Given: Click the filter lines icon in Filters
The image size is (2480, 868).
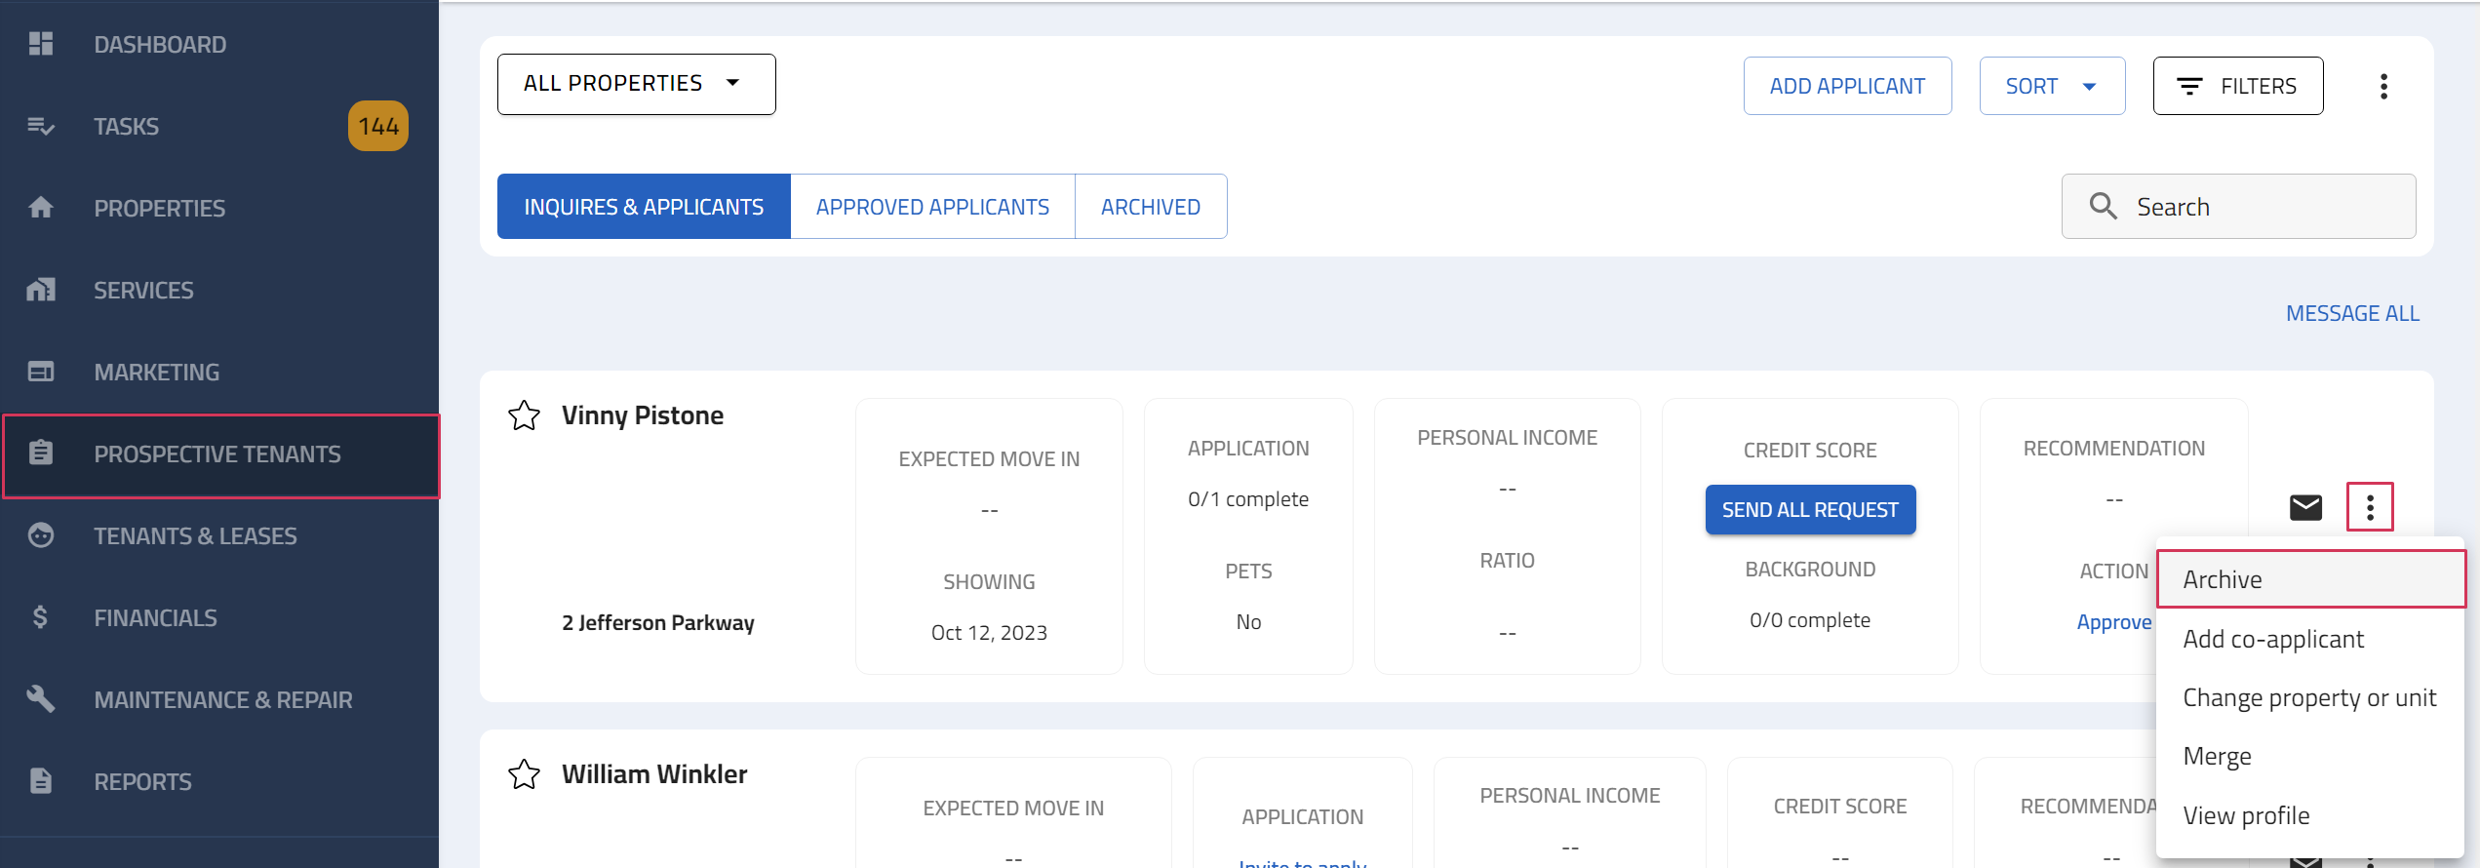Looking at the screenshot, I should 2189,86.
